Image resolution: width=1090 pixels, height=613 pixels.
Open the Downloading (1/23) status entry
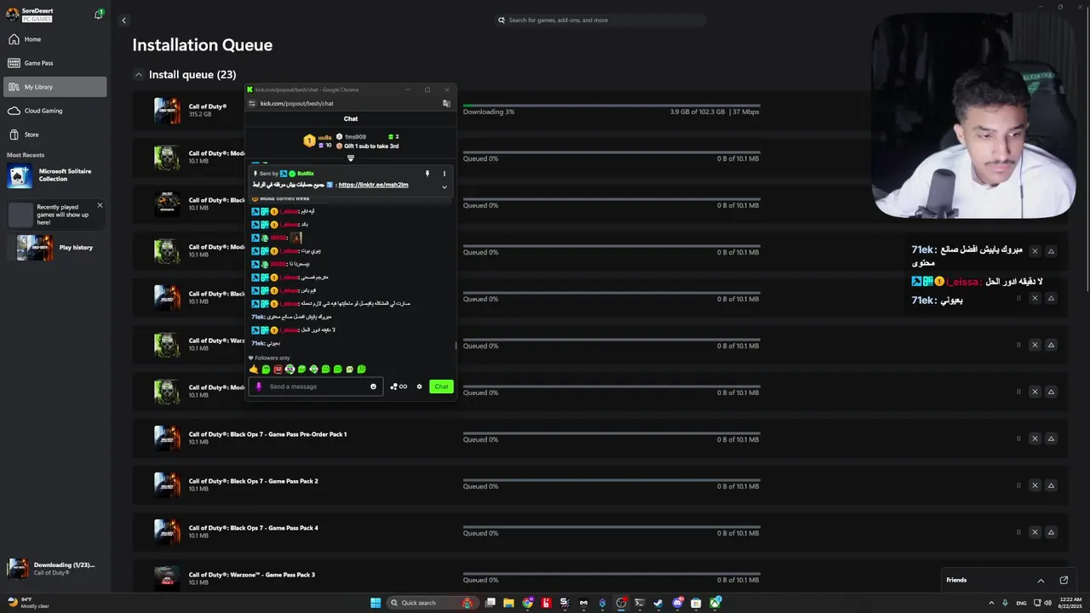(x=55, y=568)
